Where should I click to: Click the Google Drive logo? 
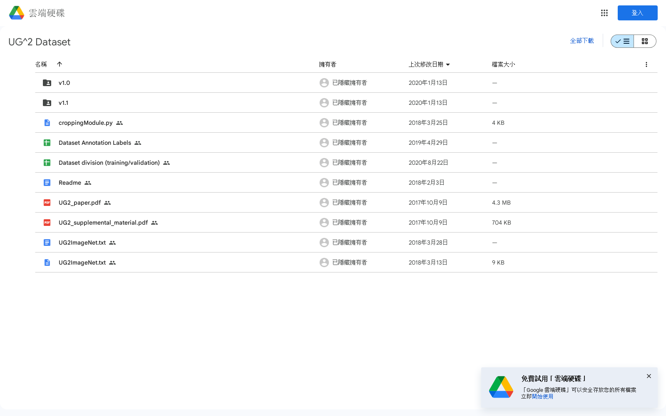coord(17,13)
